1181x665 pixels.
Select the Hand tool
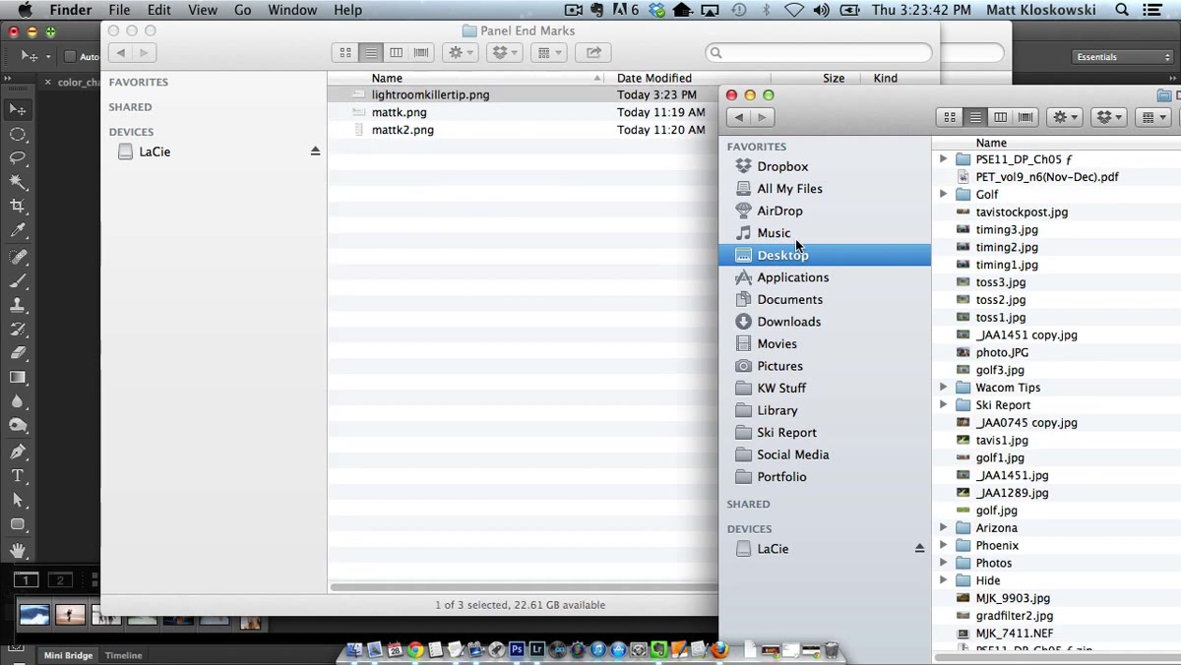[18, 550]
